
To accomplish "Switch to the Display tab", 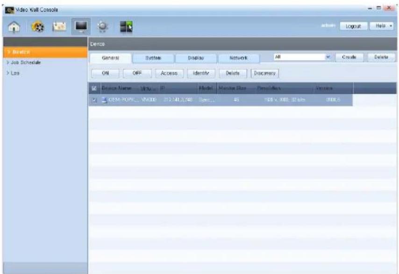I will coord(196,58).
